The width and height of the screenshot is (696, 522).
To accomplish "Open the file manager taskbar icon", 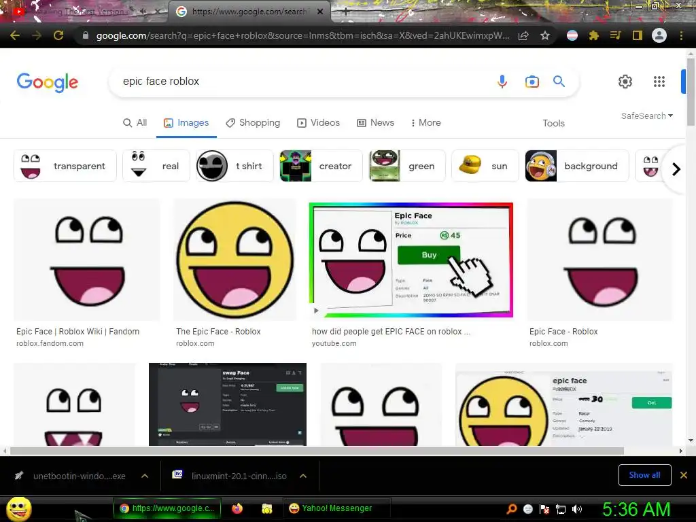I will pyautogui.click(x=266, y=508).
